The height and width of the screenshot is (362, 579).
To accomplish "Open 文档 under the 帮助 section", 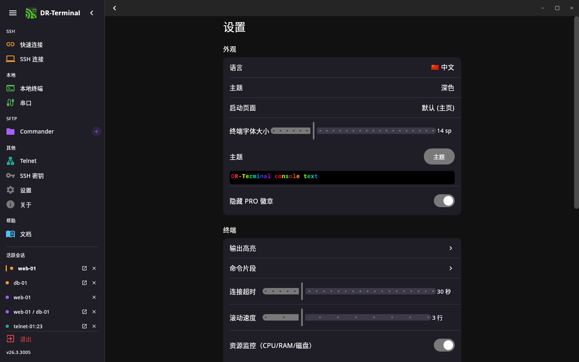I will (52, 234).
